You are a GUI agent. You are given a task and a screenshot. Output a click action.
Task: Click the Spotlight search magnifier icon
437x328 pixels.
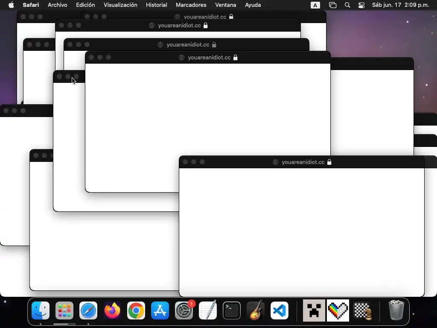point(347,5)
